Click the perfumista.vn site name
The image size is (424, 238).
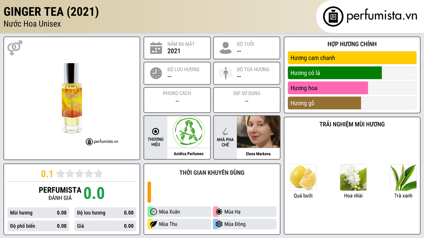[x=382, y=16]
